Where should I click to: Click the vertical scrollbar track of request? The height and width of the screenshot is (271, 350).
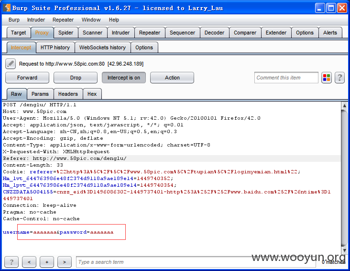point(344,178)
